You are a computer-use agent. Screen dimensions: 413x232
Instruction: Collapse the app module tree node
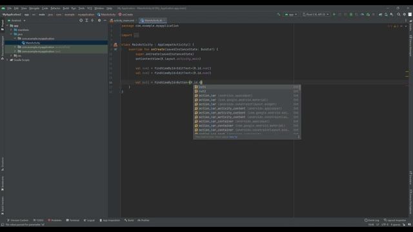(x=7, y=26)
